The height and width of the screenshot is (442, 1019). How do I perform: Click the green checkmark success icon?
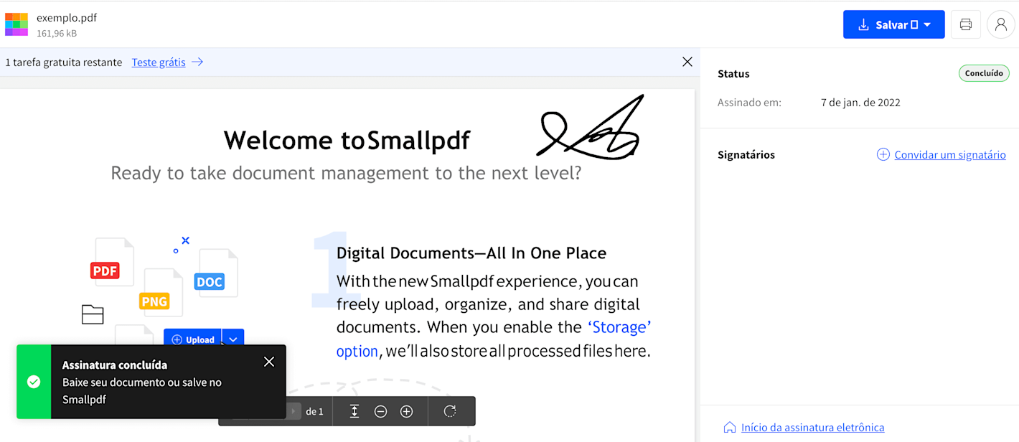tap(34, 382)
